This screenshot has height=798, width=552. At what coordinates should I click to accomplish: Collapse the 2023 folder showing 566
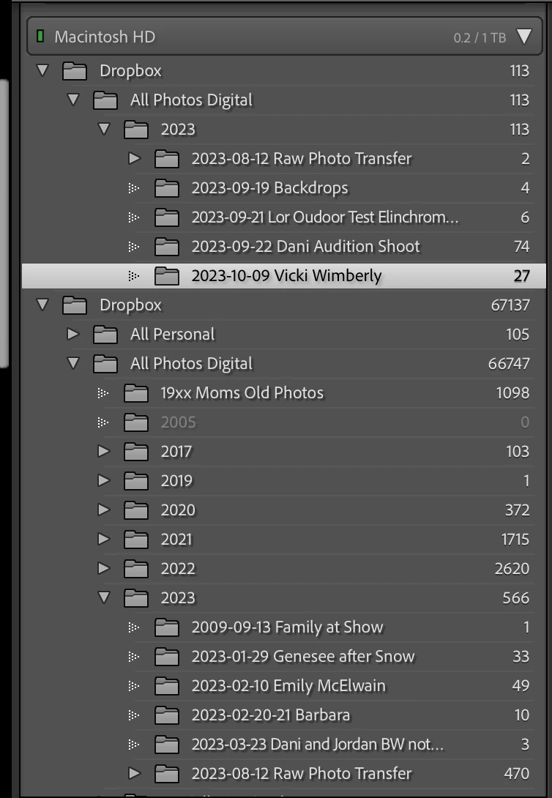[x=104, y=597]
